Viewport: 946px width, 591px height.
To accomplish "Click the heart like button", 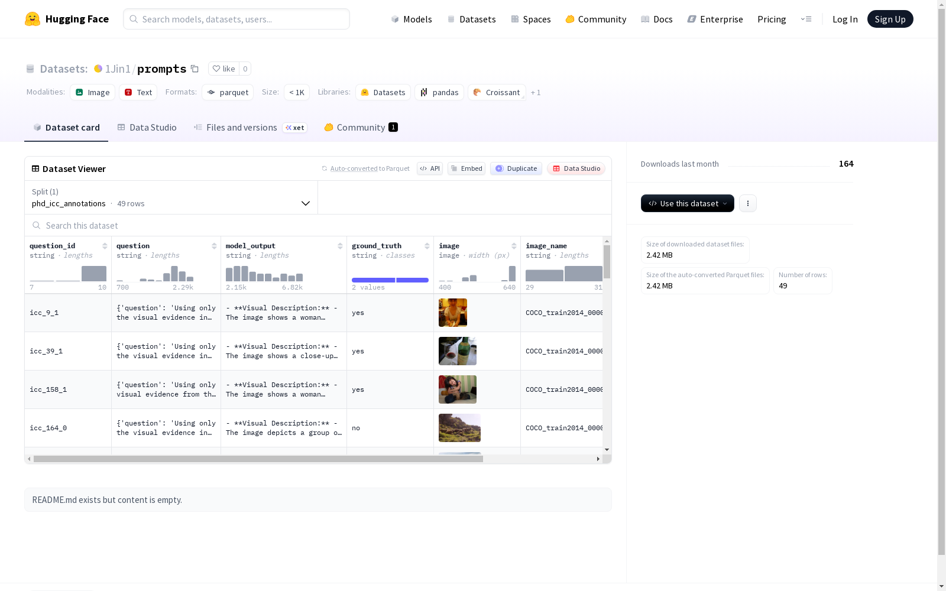I will click(x=223, y=69).
